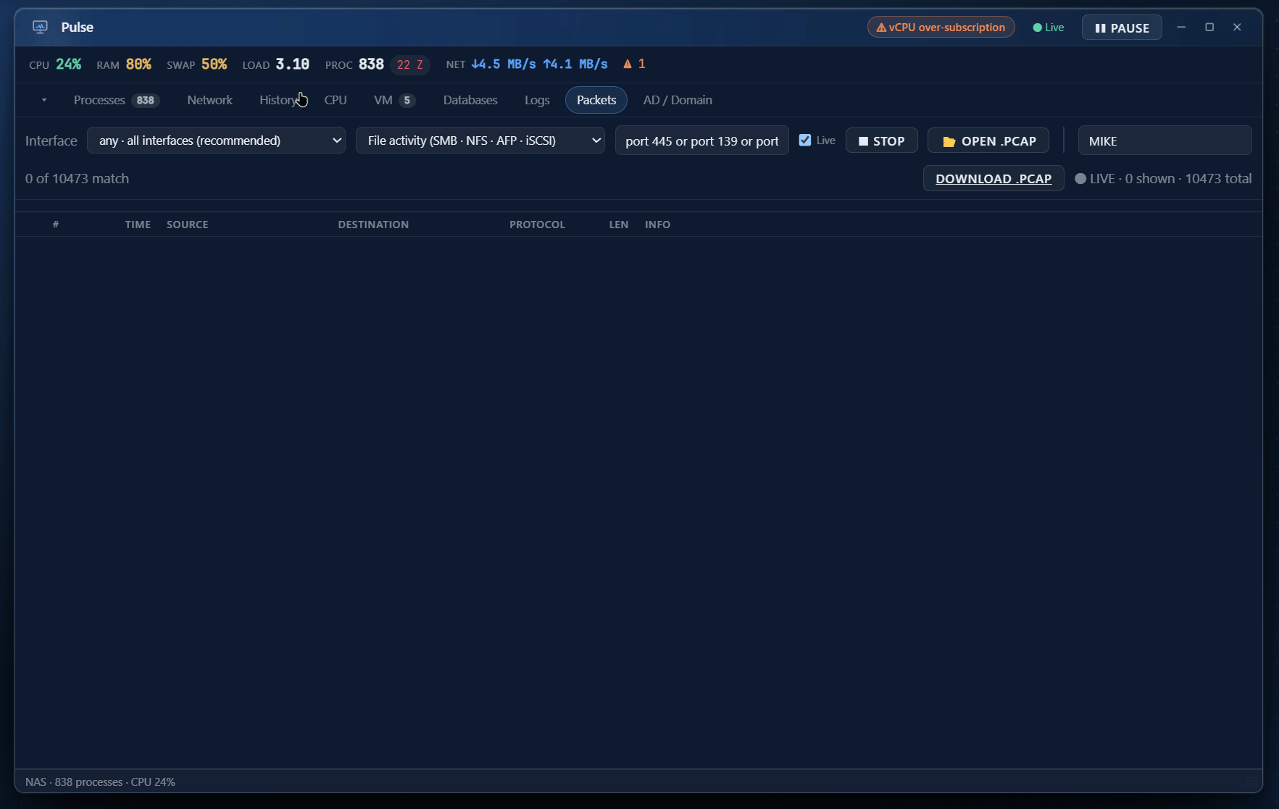The width and height of the screenshot is (1279, 809).
Task: Pause live monitoring with PAUSE button
Action: [x=1121, y=28]
